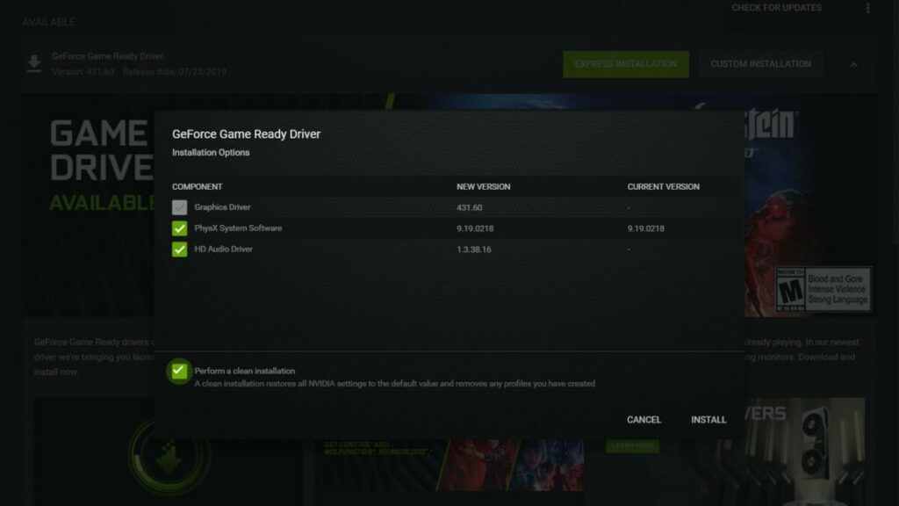Uncheck PhysX System Software component
The width and height of the screenshot is (899, 506).
point(179,228)
